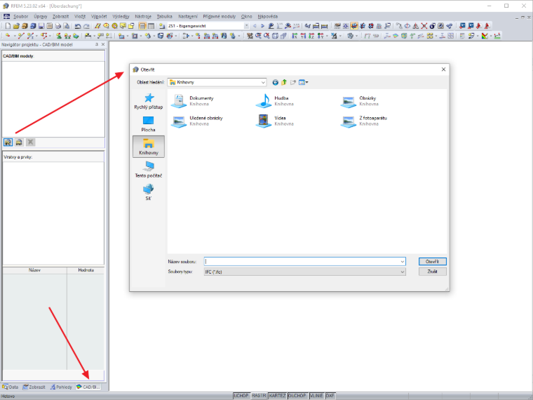Toggle OUCHOP object snap in status bar
This screenshot has width=533, height=400.
(297, 396)
